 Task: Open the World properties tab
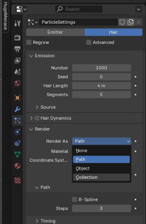[17, 83]
